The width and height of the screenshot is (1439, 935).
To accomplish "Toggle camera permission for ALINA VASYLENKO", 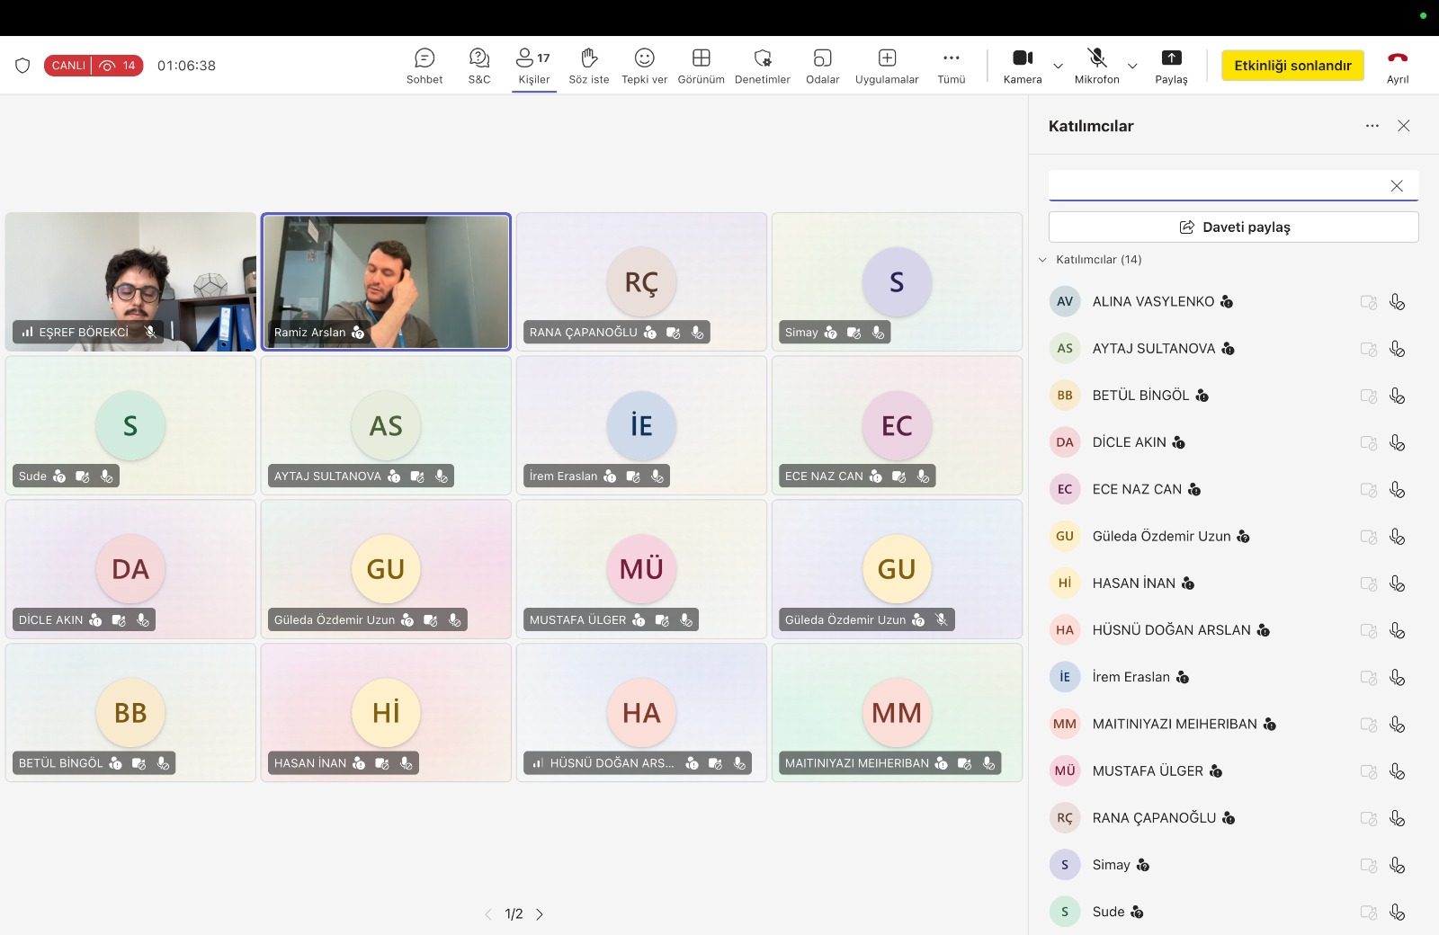I will tap(1369, 302).
